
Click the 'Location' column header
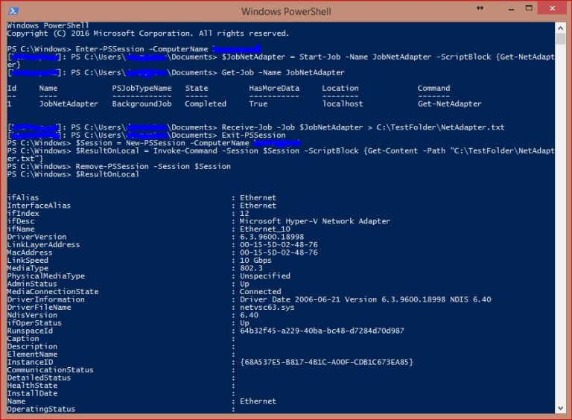click(340, 88)
